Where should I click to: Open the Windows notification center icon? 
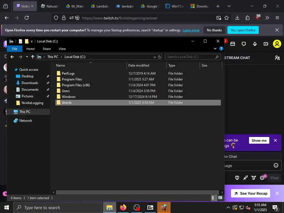[x=275, y=207]
